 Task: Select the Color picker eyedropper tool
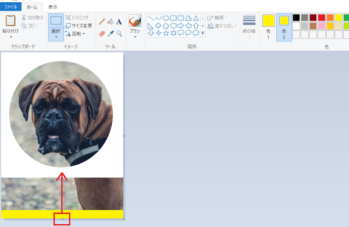coord(111,34)
